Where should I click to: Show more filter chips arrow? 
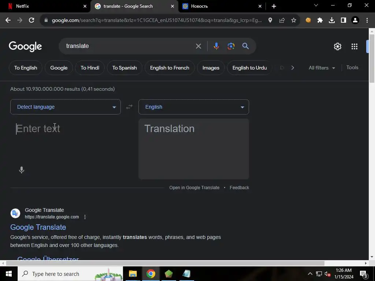point(293,68)
